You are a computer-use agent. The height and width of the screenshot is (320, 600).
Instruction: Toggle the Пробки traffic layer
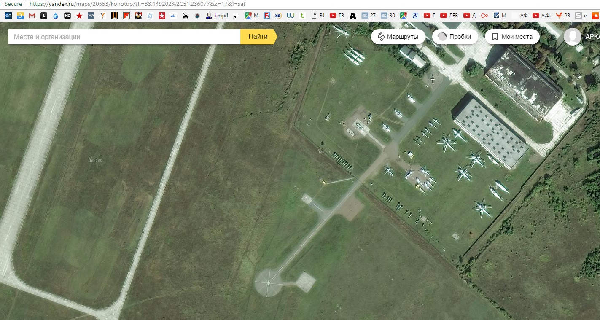click(x=455, y=37)
